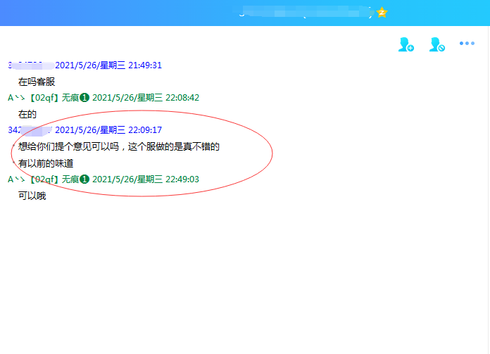Click the message starting with "想给你们提个意见"
490x354 pixels.
(119, 147)
